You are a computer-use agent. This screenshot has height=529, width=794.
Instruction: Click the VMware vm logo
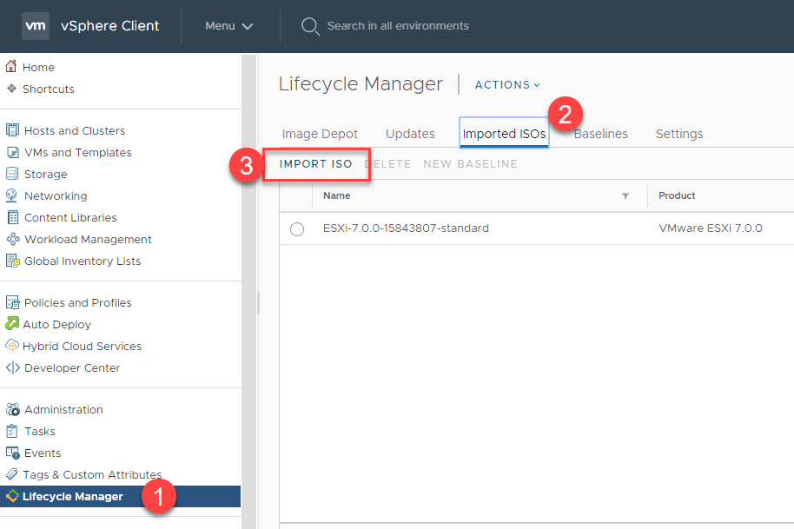tap(36, 26)
